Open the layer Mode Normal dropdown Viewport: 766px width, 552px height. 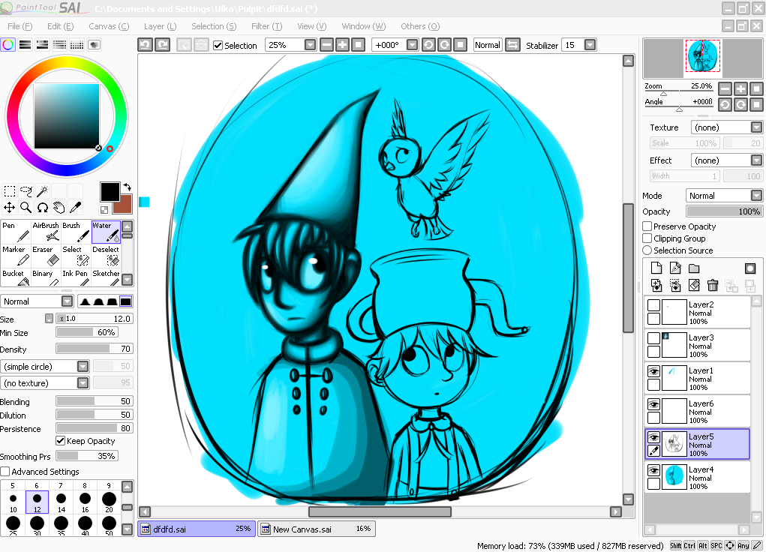coord(756,196)
